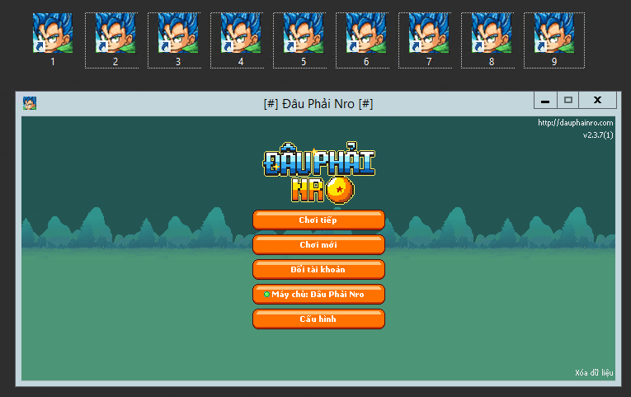Click desktop shortcut icon labeled 7
This screenshot has width=631, height=397.
(428, 34)
